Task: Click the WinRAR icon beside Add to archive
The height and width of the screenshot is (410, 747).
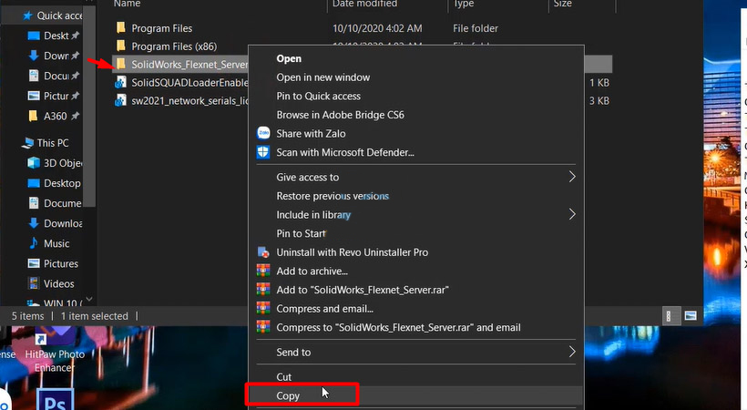Action: (263, 272)
